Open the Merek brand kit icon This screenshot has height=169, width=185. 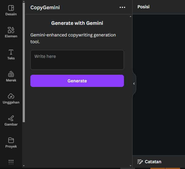click(x=11, y=74)
